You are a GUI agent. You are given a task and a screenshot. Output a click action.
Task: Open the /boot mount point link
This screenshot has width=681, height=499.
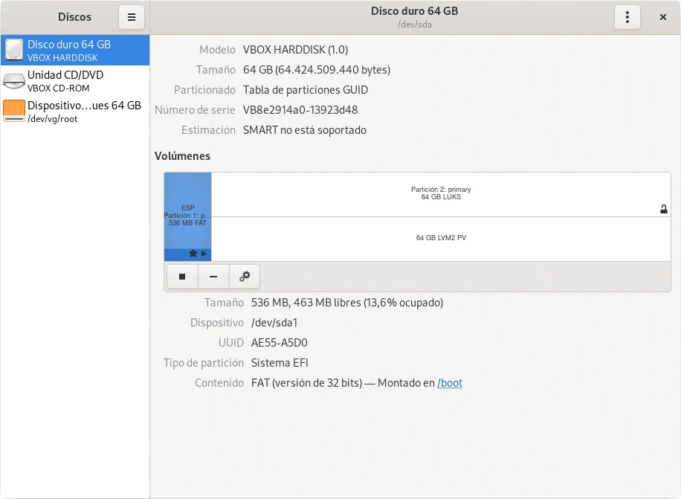pos(450,383)
